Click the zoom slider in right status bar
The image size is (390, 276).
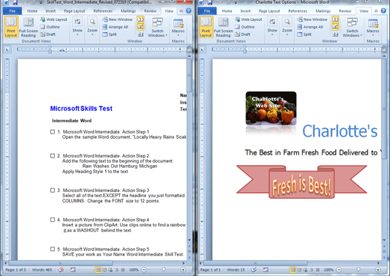(358, 269)
